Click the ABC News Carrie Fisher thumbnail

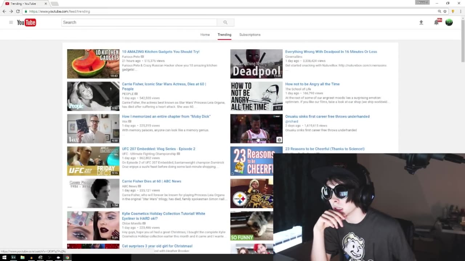pyautogui.click(x=93, y=194)
